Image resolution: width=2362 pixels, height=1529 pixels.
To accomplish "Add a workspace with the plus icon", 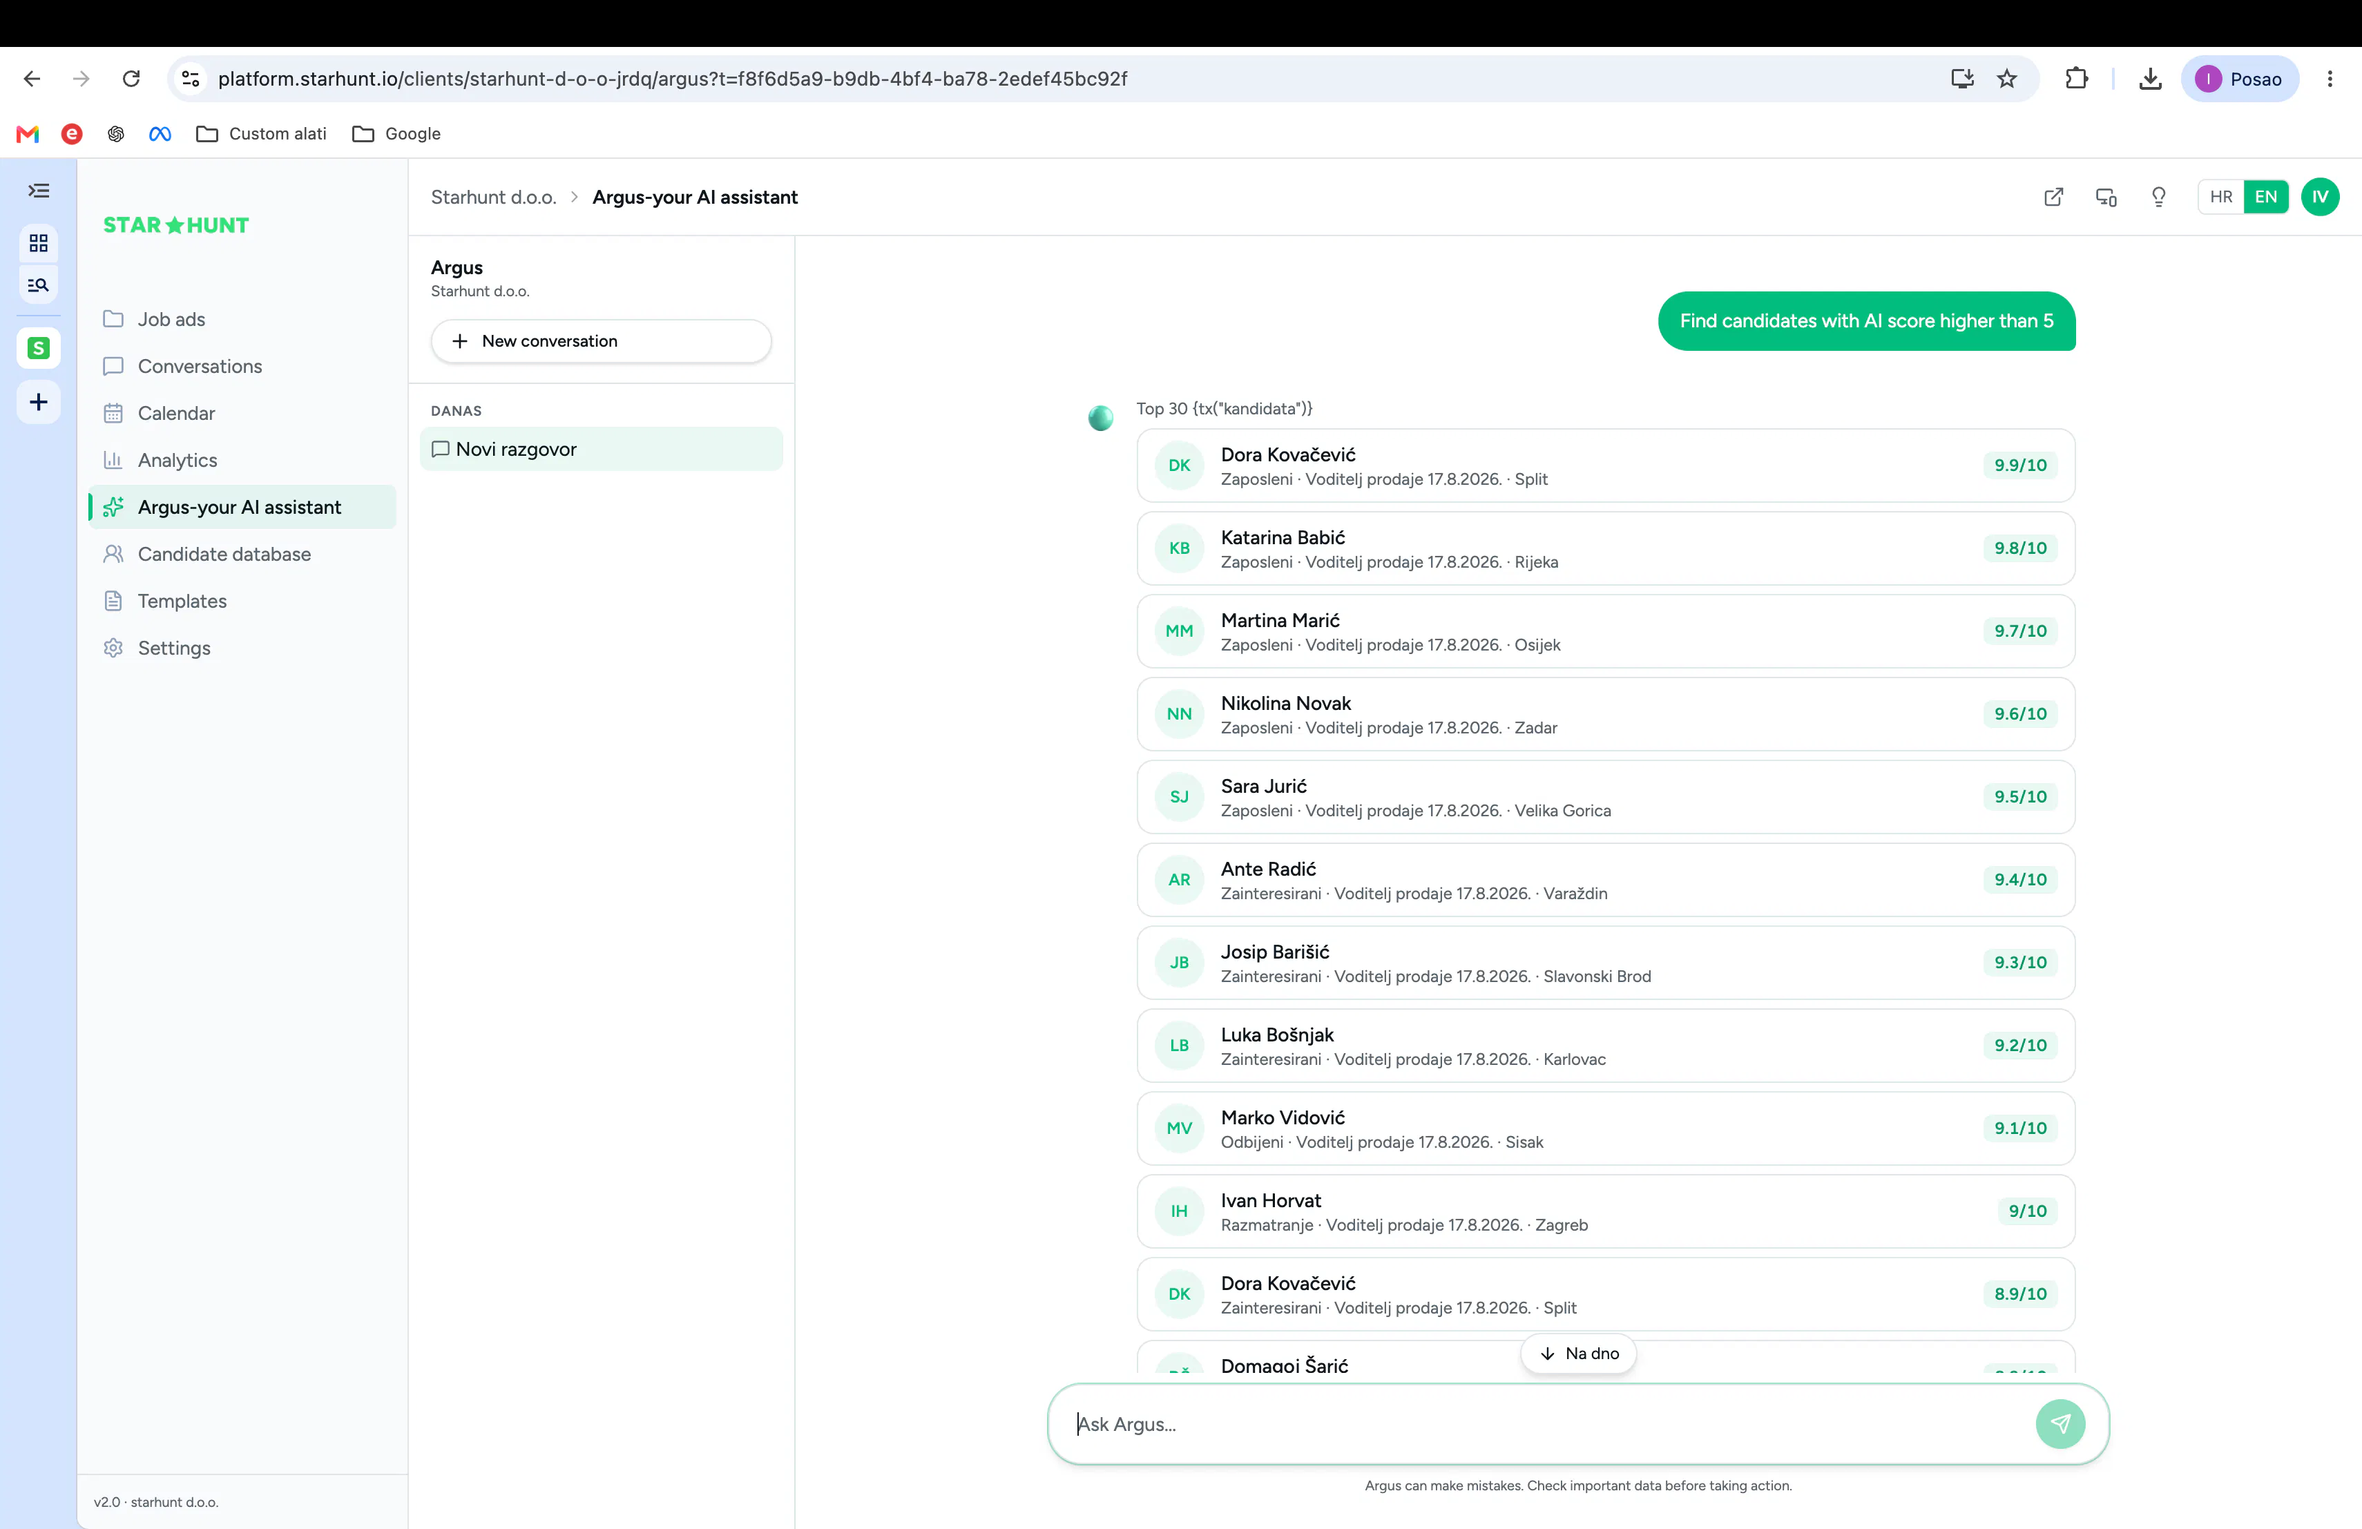I will click(39, 402).
